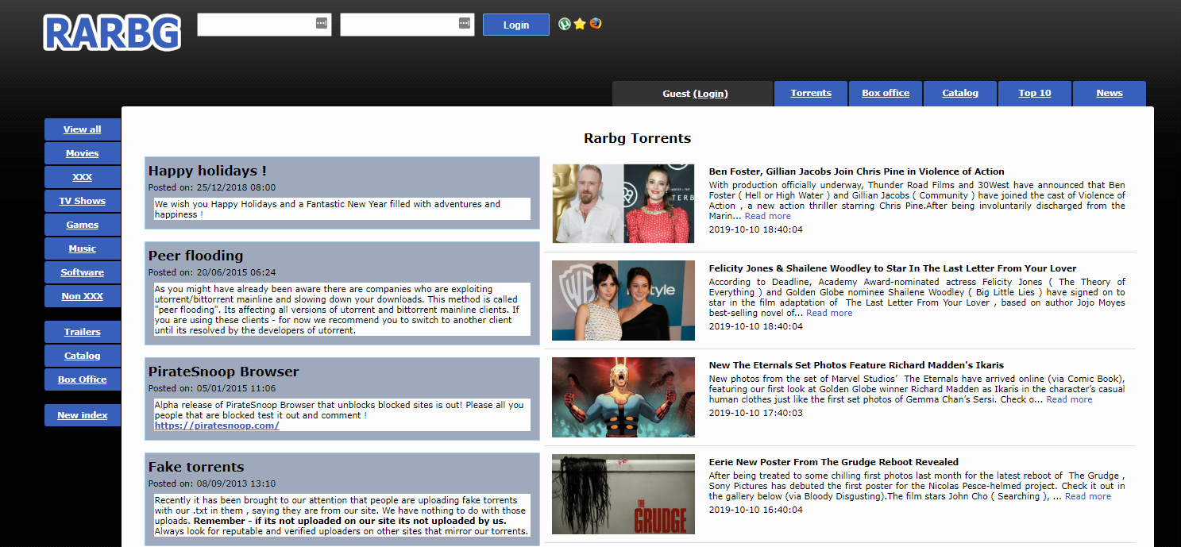Open the News tab
The height and width of the screenshot is (547, 1181).
pyautogui.click(x=1110, y=94)
